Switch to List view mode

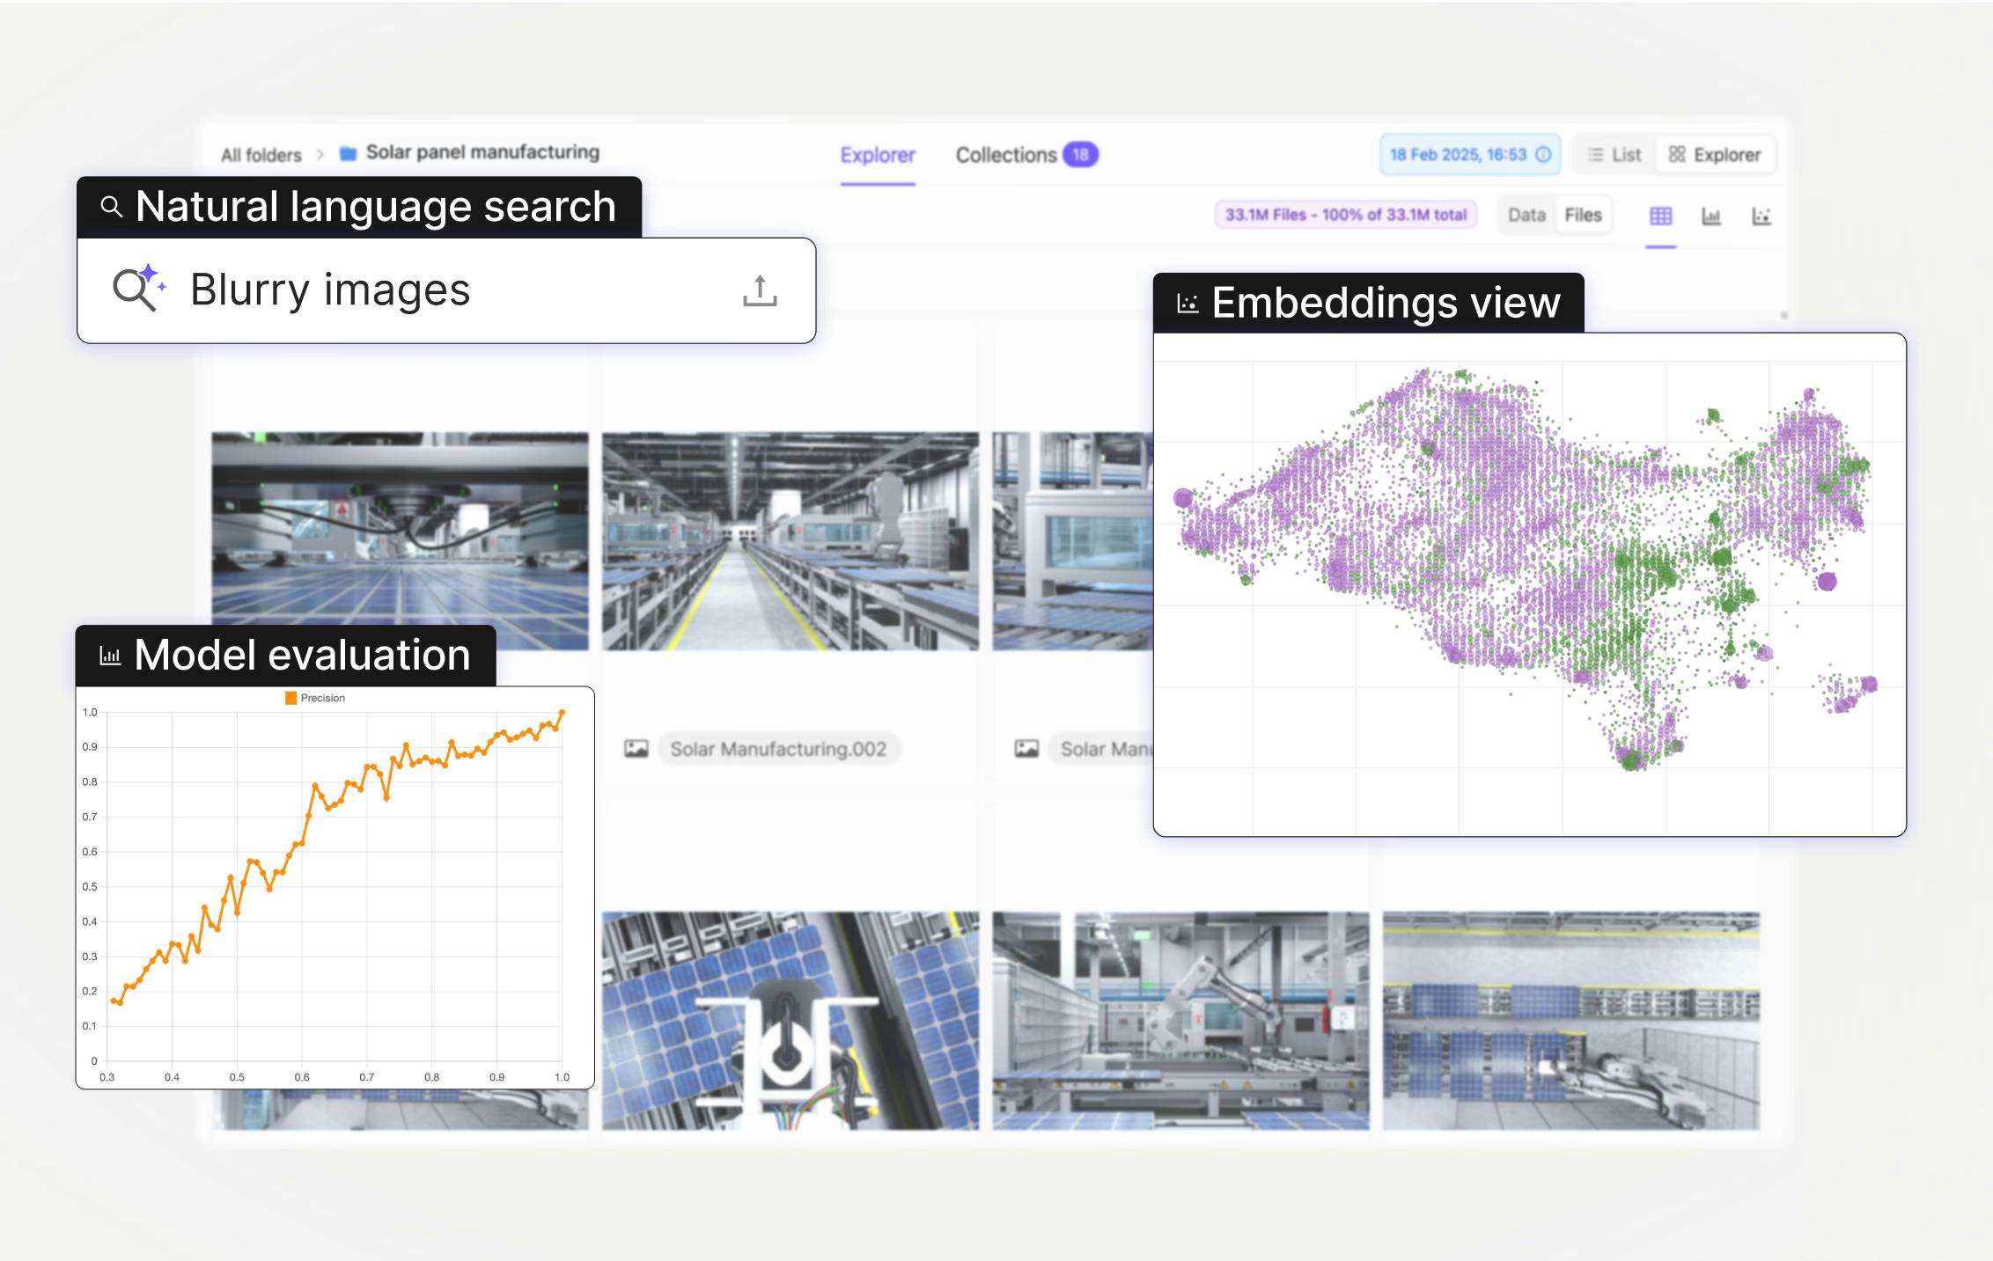tap(1614, 155)
